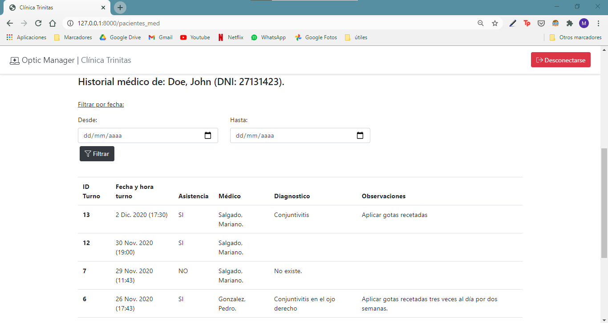Click the address bar URL
This screenshot has width=608, height=323.
[118, 23]
